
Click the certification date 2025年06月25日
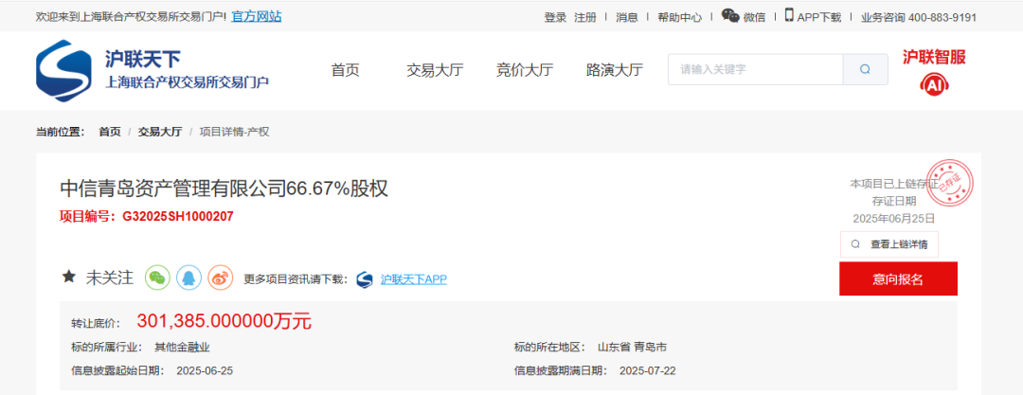coord(894,218)
